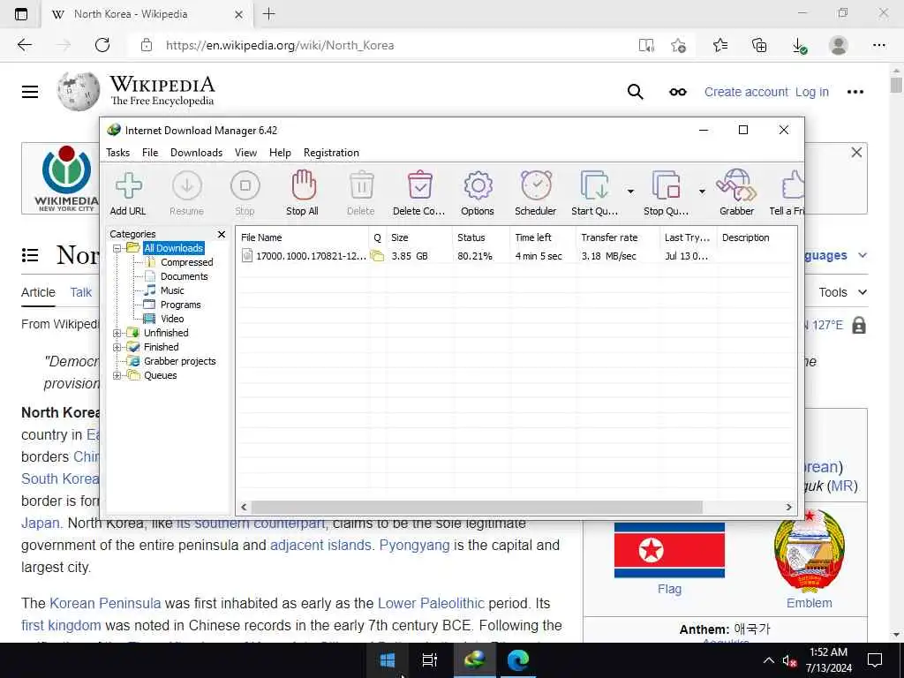This screenshot has width=904, height=678.
Task: Sort by Status column header
Action: coord(481,237)
